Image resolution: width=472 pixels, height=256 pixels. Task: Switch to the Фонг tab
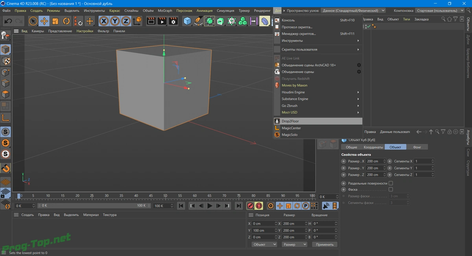[x=417, y=147]
